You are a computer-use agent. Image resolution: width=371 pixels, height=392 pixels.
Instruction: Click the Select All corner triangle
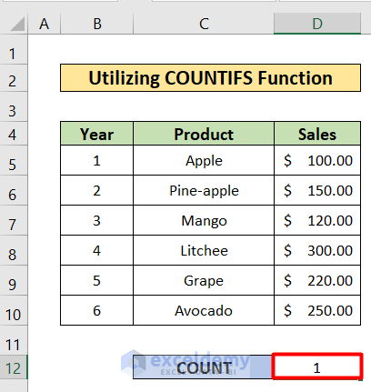17,24
